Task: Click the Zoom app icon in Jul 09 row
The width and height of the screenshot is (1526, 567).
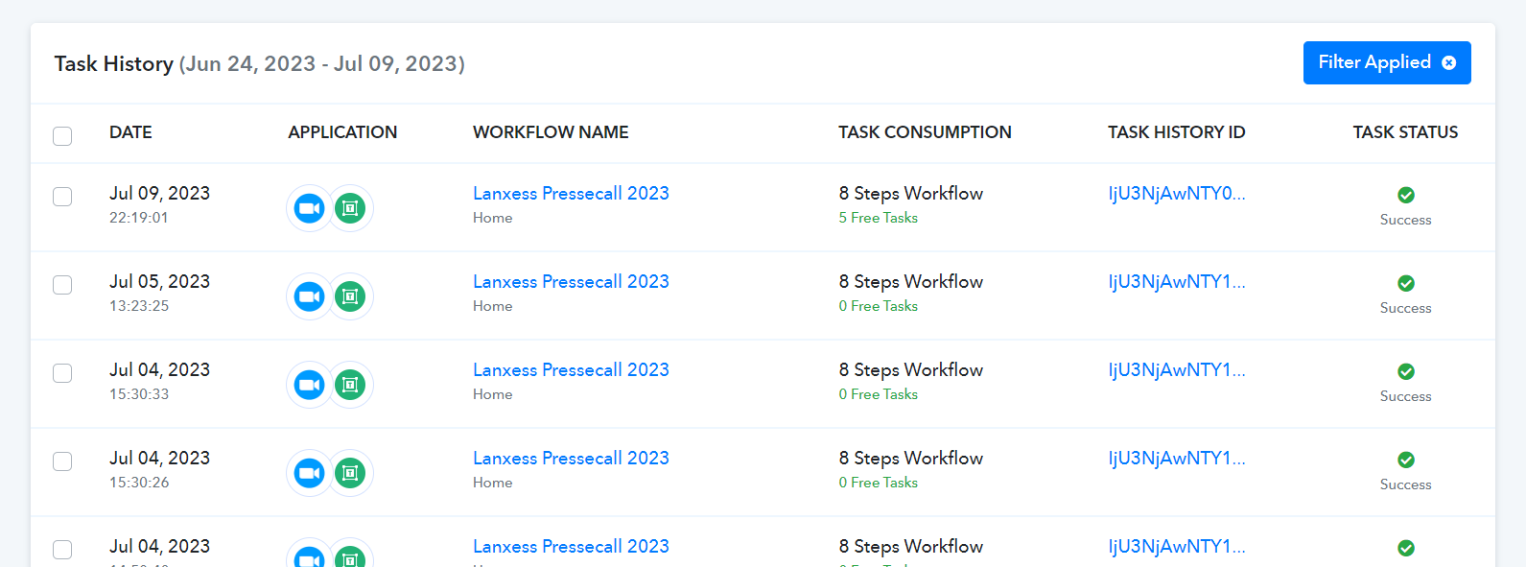Action: [x=309, y=208]
